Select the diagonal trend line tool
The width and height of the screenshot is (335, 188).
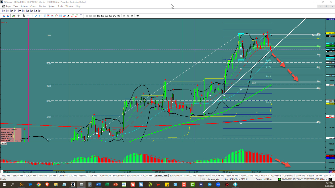point(36,16)
